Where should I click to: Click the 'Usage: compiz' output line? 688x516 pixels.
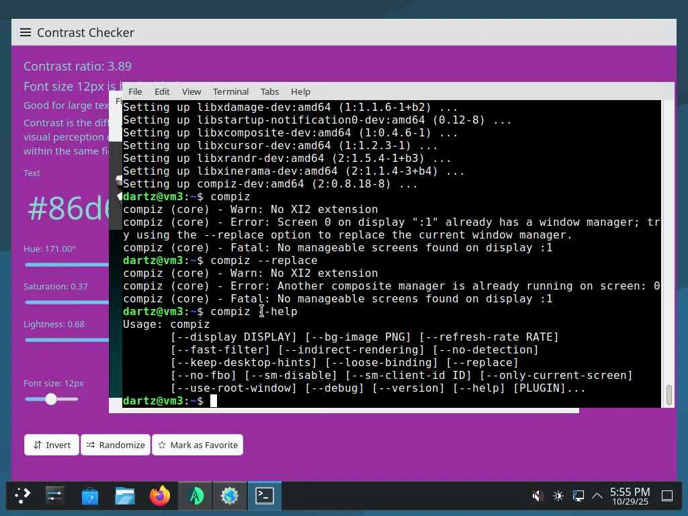click(167, 325)
